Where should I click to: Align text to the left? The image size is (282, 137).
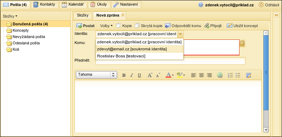193,75
